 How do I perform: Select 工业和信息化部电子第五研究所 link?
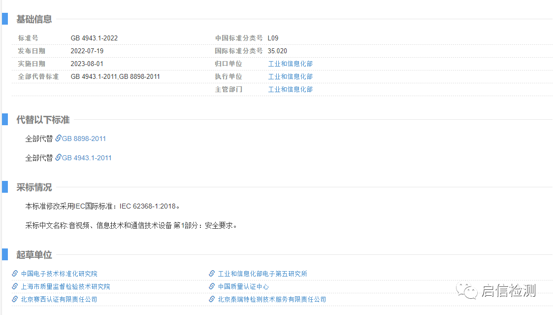pyautogui.click(x=262, y=274)
